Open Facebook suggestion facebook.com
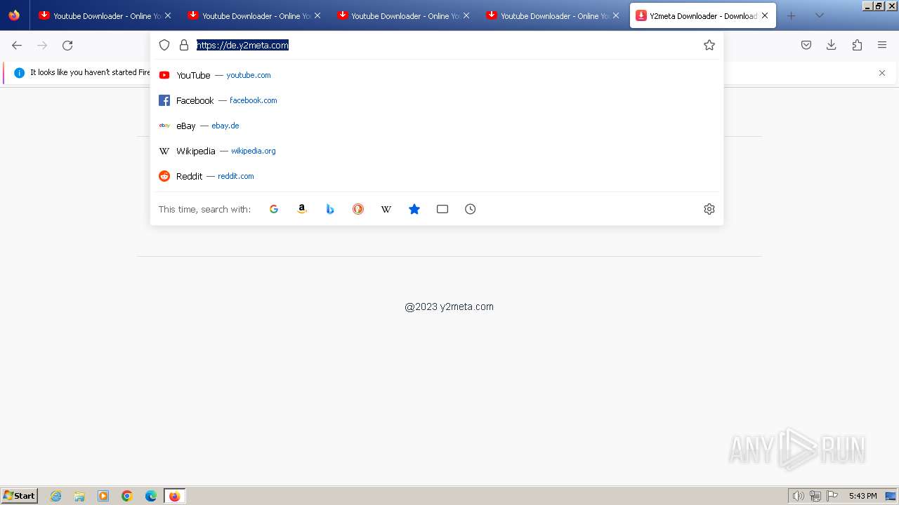 pyautogui.click(x=436, y=100)
